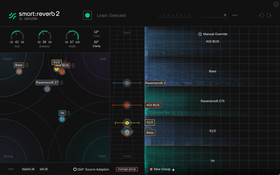The width and height of the screenshot is (280, 175).
Task: Select node 4 Vo in the reverb matrix
Action: point(62,119)
